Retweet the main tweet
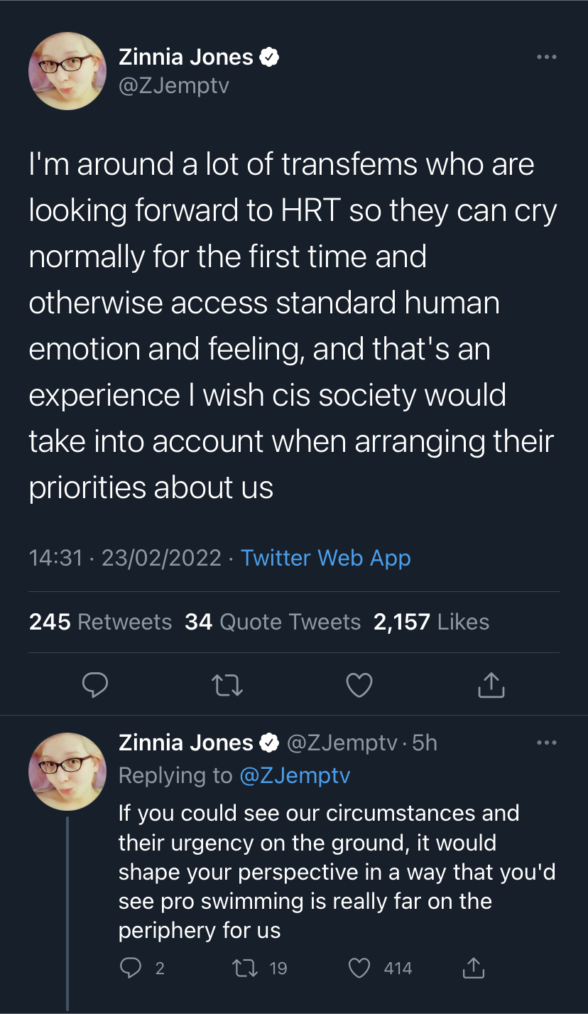The width and height of the screenshot is (588, 1014). point(228,684)
